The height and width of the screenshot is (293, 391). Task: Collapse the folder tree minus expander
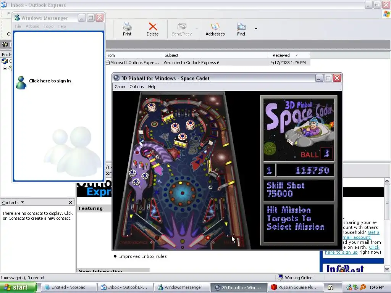pos(5,68)
